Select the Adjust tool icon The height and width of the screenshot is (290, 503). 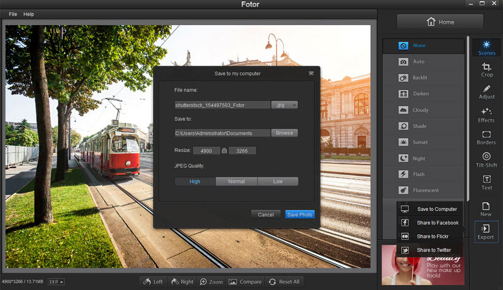pos(487,92)
